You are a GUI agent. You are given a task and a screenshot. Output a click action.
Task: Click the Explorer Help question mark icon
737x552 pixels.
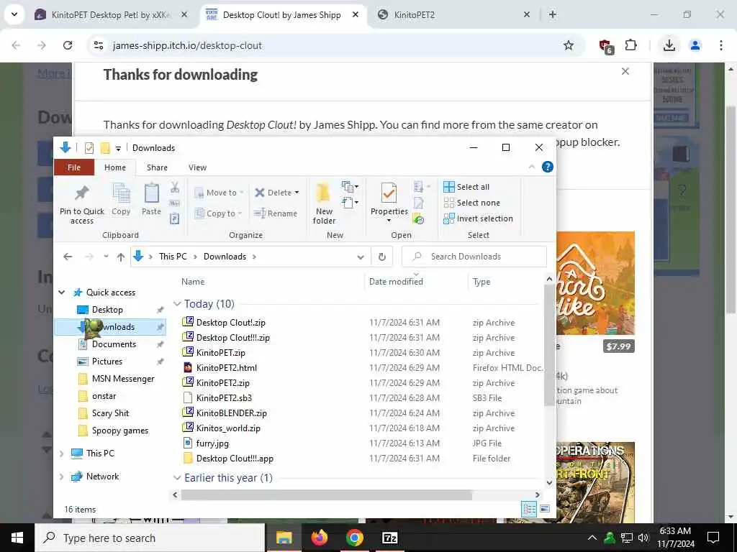point(548,167)
